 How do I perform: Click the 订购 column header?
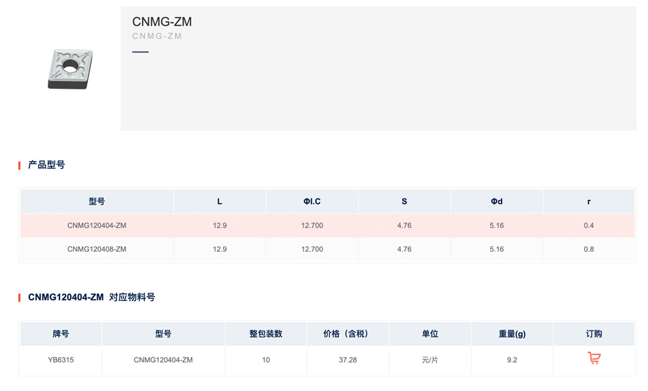click(x=594, y=334)
